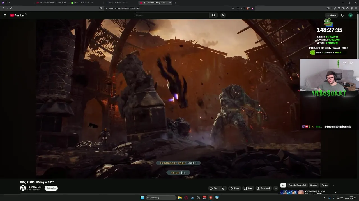Screen dimensions: 359x201
Task: Subscribe to To Znowu Oni channel
Action: tap(51, 188)
